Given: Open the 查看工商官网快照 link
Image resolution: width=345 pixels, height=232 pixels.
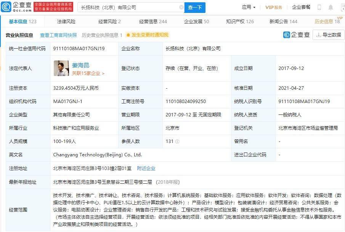Looking at the screenshot, I should [x=58, y=35].
